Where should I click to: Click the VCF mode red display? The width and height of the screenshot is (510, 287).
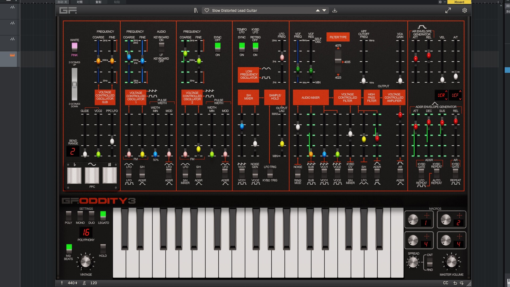tap(455, 95)
